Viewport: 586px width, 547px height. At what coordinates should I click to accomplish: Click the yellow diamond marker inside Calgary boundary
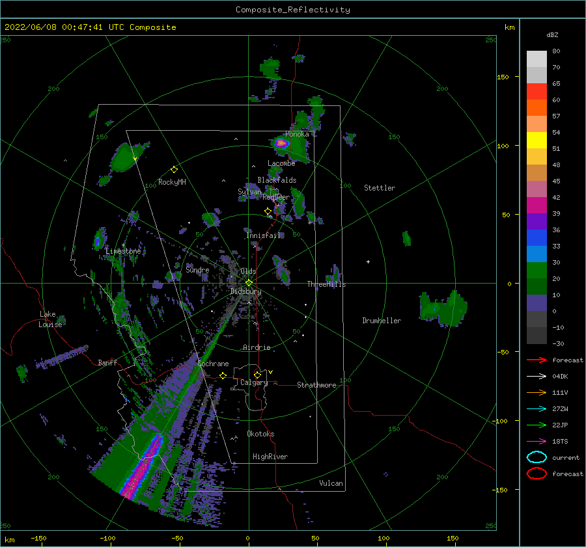[x=257, y=375]
